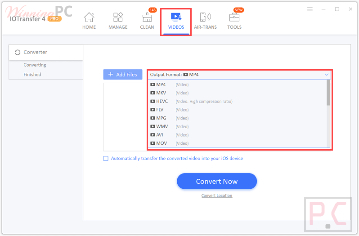Click the format list scrollbar thumb

click(x=328, y=93)
